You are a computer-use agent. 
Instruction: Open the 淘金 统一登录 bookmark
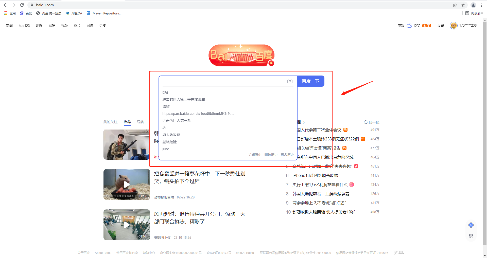tap(49, 13)
